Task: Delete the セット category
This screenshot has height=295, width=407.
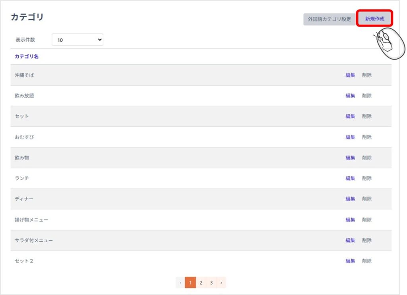Action: (367, 116)
